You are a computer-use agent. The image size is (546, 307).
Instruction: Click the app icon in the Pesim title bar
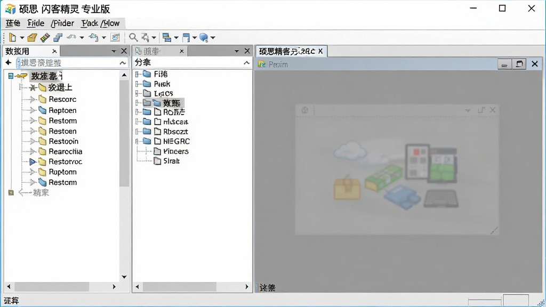tap(261, 64)
